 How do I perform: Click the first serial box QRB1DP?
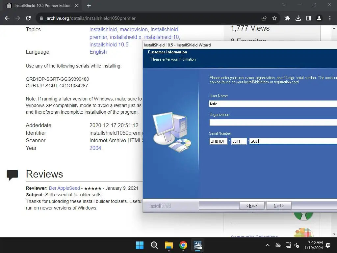click(218, 141)
